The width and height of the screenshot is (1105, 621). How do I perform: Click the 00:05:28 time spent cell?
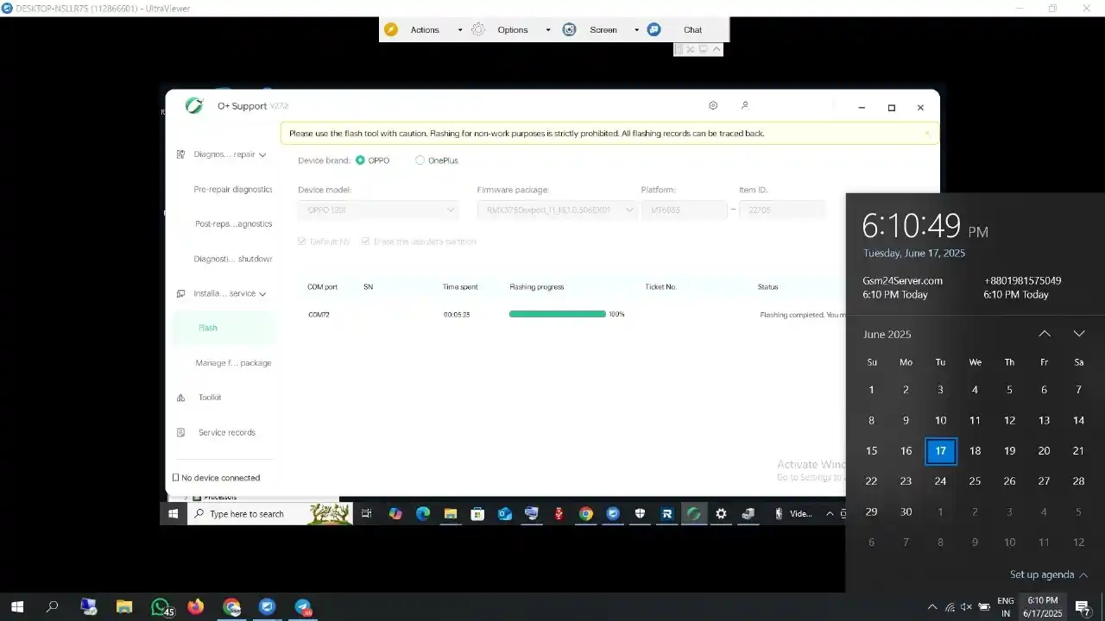[x=457, y=315]
